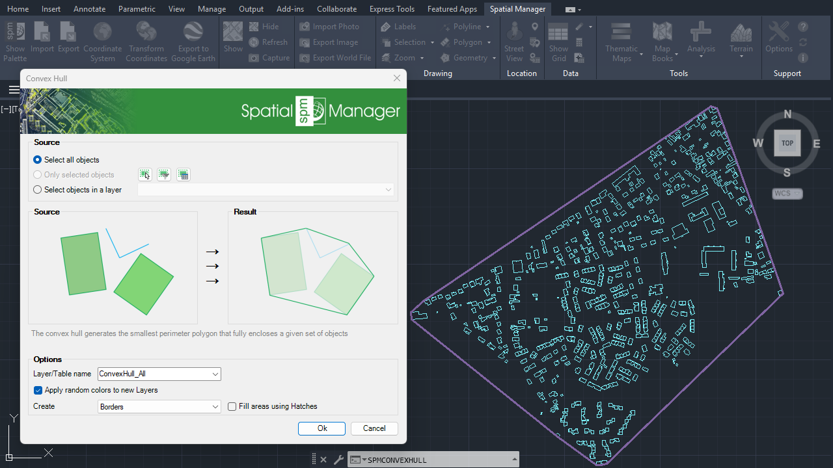The image size is (833, 468).
Task: Click the command line customize wrench icon
Action: (x=338, y=460)
